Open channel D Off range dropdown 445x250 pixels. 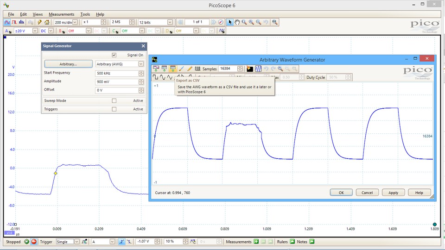[x=196, y=31]
